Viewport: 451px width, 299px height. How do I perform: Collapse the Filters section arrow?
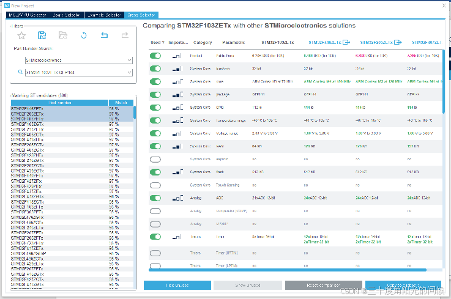tap(10, 26)
